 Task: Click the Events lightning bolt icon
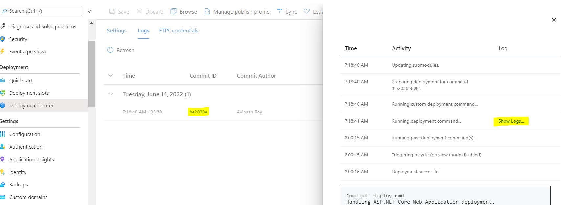pos(2,51)
